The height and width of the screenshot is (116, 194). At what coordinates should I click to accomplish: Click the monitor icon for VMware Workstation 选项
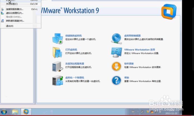click(116, 52)
